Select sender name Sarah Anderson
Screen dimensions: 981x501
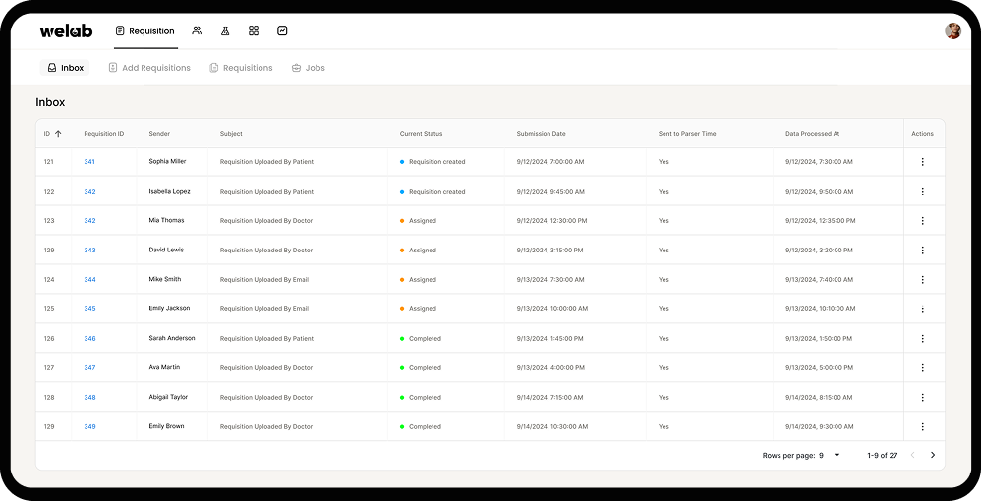coord(172,338)
